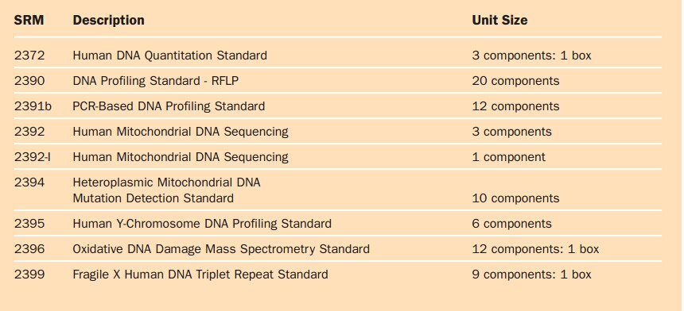Screen dimensions: 684x311
Task: Click SRM number 2391b
Action: point(33,106)
